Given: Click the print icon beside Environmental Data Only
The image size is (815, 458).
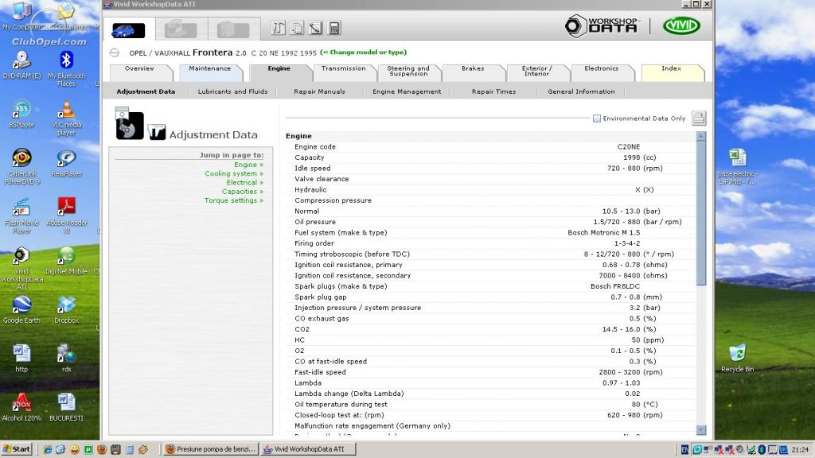Looking at the screenshot, I should point(699,118).
